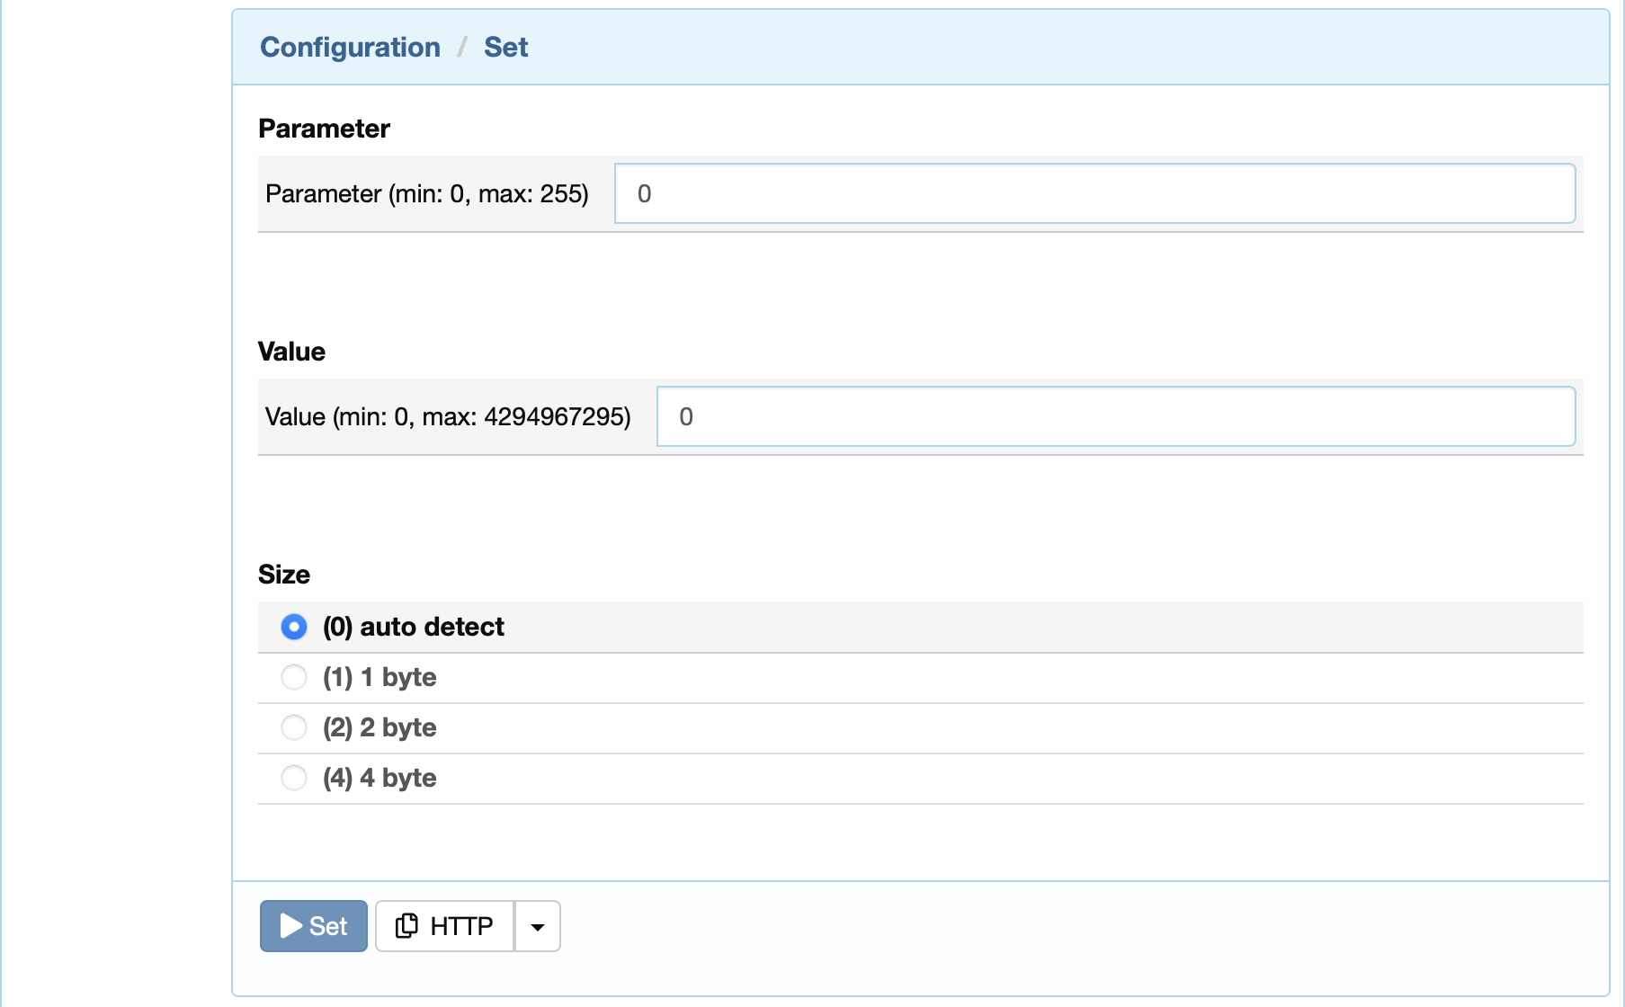Click the Set button to run the command
Image resolution: width=1625 pixels, height=1007 pixels.
[313, 925]
